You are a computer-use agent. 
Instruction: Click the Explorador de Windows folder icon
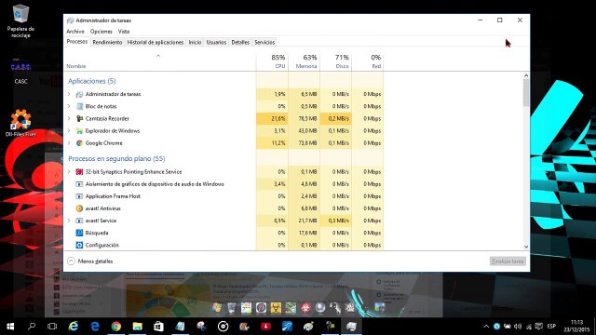click(x=79, y=130)
